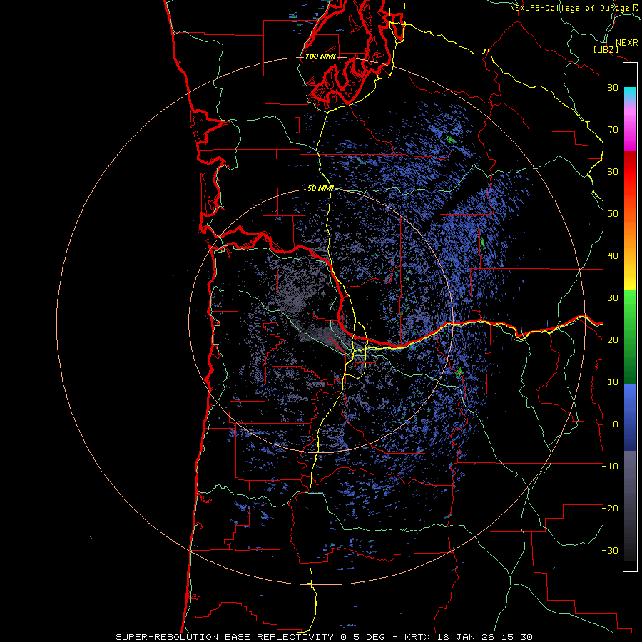Click the 15:30 timestamp in caption
Image resolution: width=642 pixels, height=642 pixels.
(x=516, y=637)
